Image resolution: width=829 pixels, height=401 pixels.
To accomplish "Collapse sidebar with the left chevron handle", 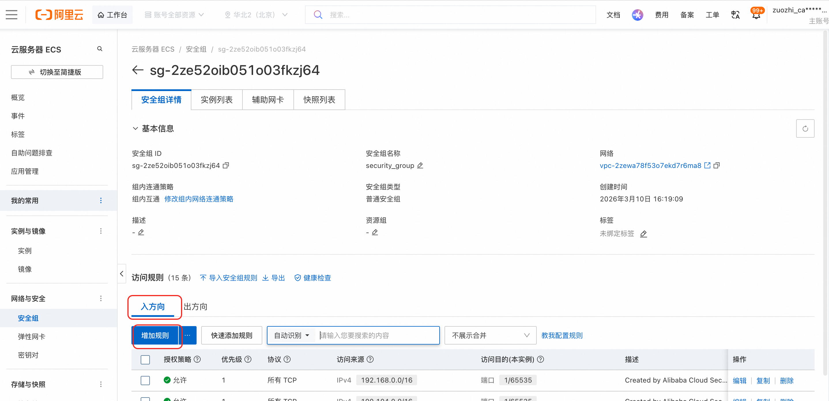I will pos(122,274).
